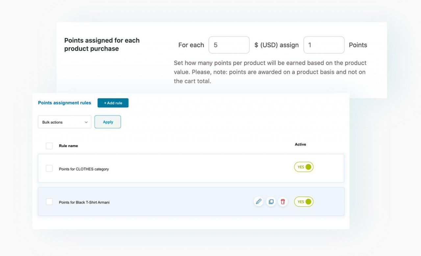Delete the Black T-Shirt Armani rule via trash icon
This screenshot has width=421, height=256.
(x=283, y=201)
